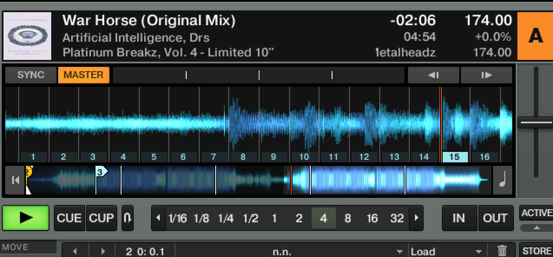
Task: Open the cue type Load dropdown
Action: tap(446, 251)
